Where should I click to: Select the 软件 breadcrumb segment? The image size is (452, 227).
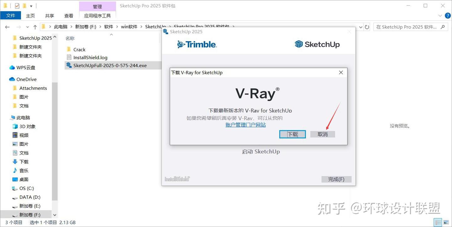click(109, 27)
